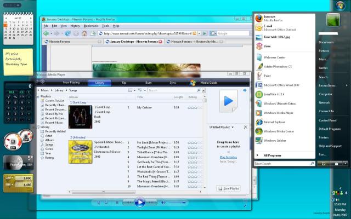Launch the Microsoft Office Outlook E-mail entry
This screenshot has width=351, height=219.
[284, 27]
